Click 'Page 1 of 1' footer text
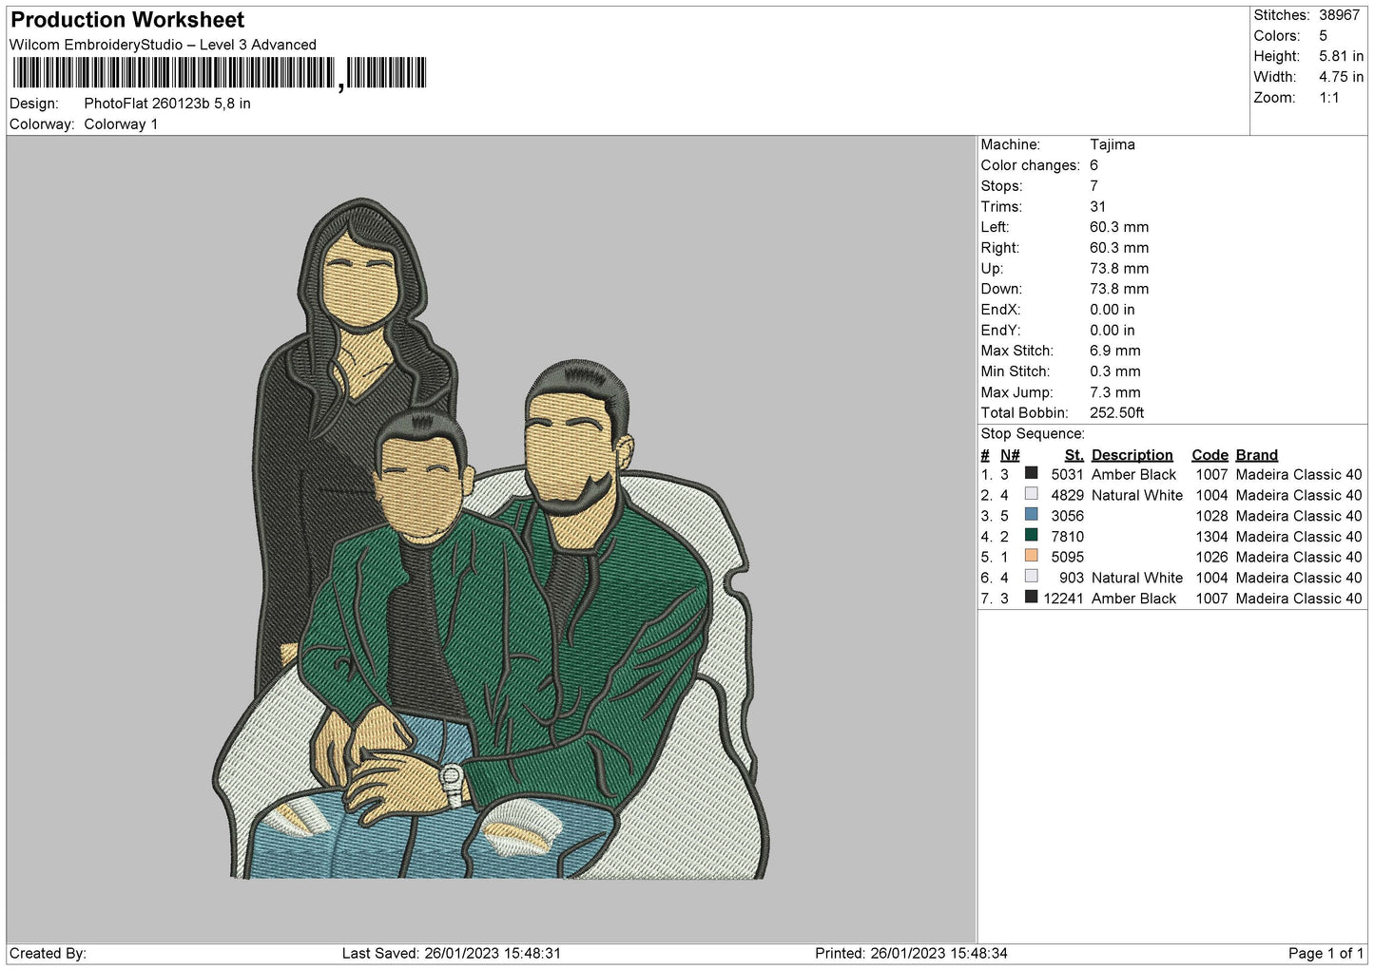Viewport: 1374px width, 970px height. [x=1326, y=953]
